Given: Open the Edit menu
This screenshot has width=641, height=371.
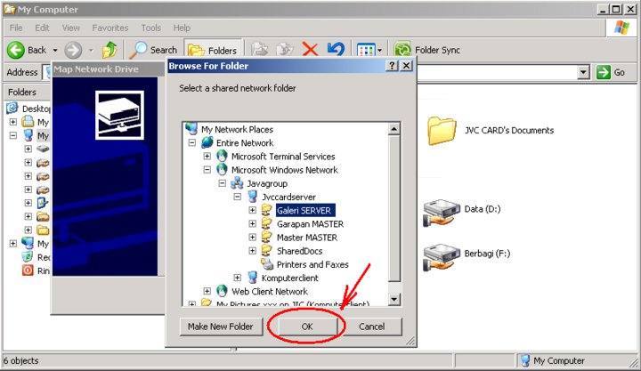Looking at the screenshot, I should coord(42,28).
